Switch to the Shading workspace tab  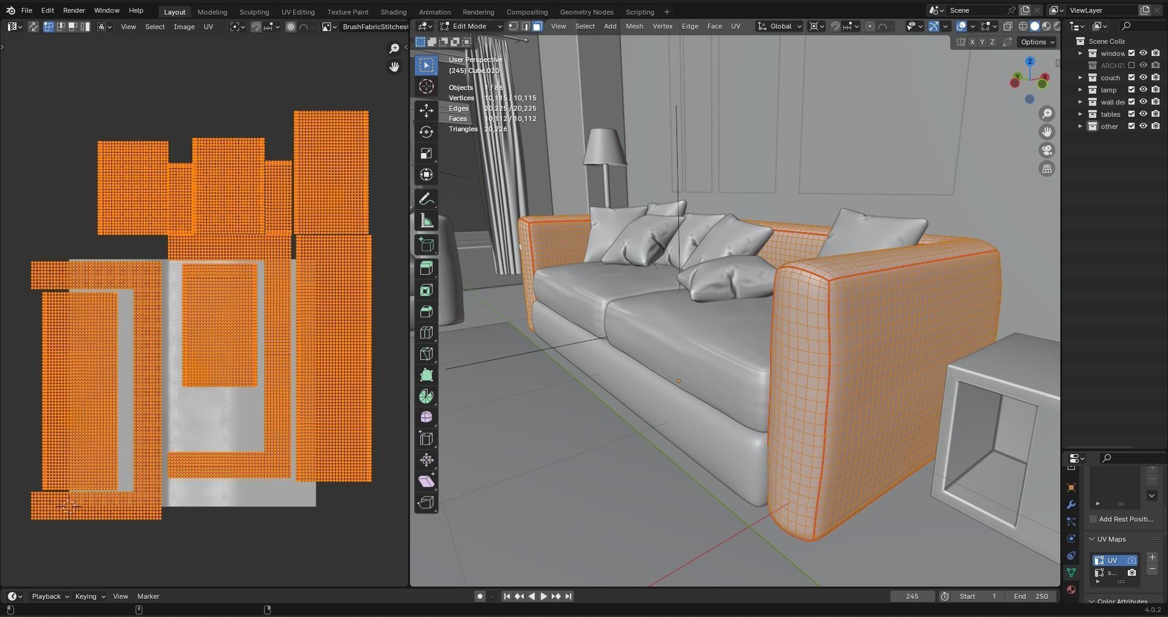point(394,12)
